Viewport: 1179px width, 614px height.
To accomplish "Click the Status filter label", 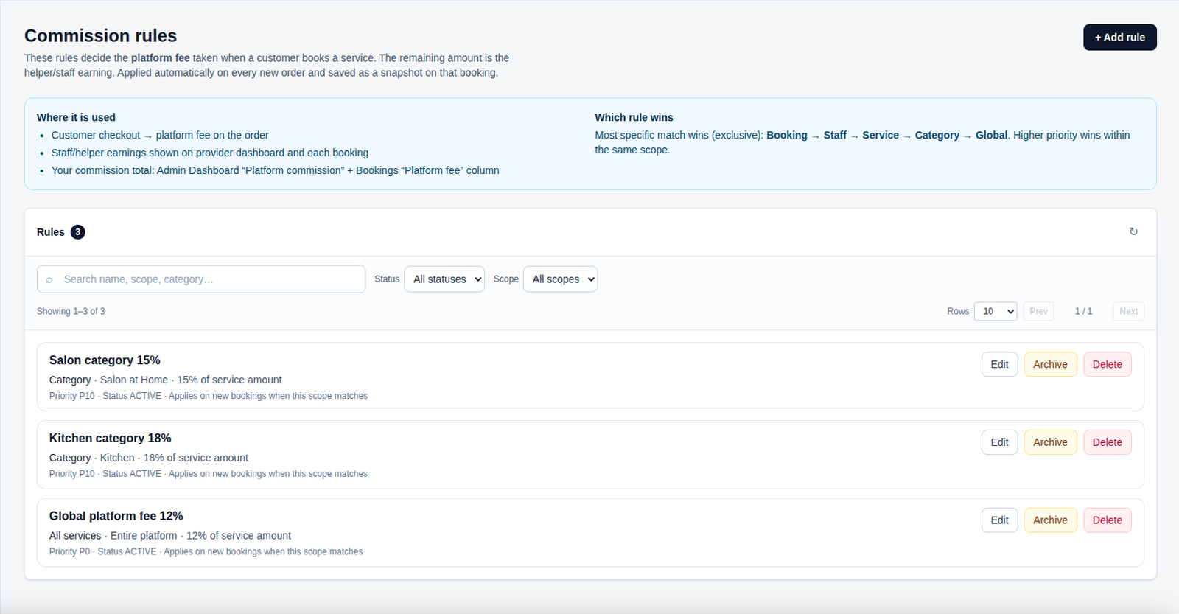I will point(387,279).
